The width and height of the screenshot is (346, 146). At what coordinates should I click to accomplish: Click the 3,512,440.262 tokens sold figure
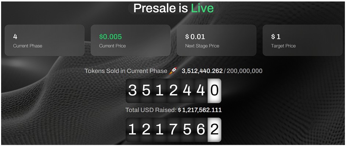point(202,71)
